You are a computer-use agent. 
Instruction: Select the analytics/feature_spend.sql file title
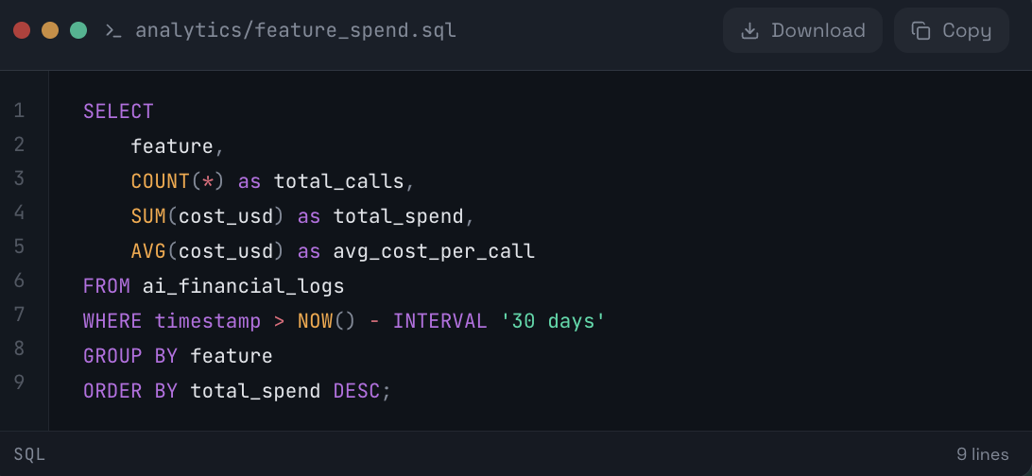(295, 30)
